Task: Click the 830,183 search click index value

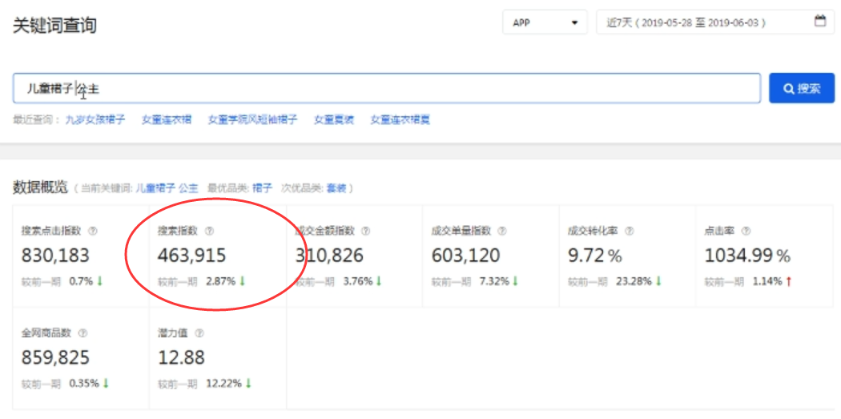Action: [x=55, y=256]
